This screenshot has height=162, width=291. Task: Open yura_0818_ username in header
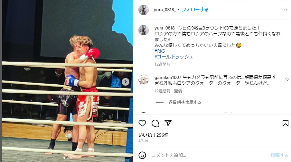tap(165, 10)
